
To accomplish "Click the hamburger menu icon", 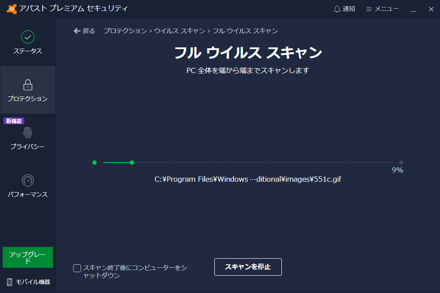I will pyautogui.click(x=369, y=9).
